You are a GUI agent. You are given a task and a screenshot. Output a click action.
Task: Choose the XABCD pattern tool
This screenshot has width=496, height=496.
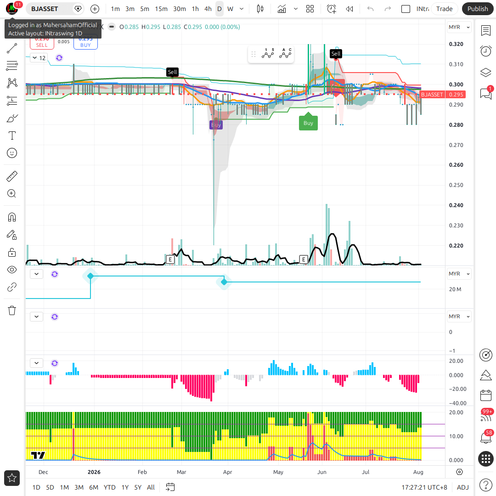coord(12,83)
